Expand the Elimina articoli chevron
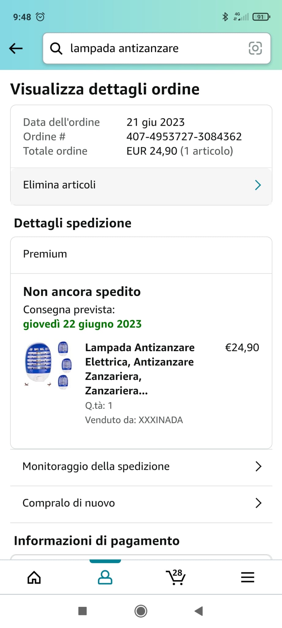282x628 pixels. [258, 185]
